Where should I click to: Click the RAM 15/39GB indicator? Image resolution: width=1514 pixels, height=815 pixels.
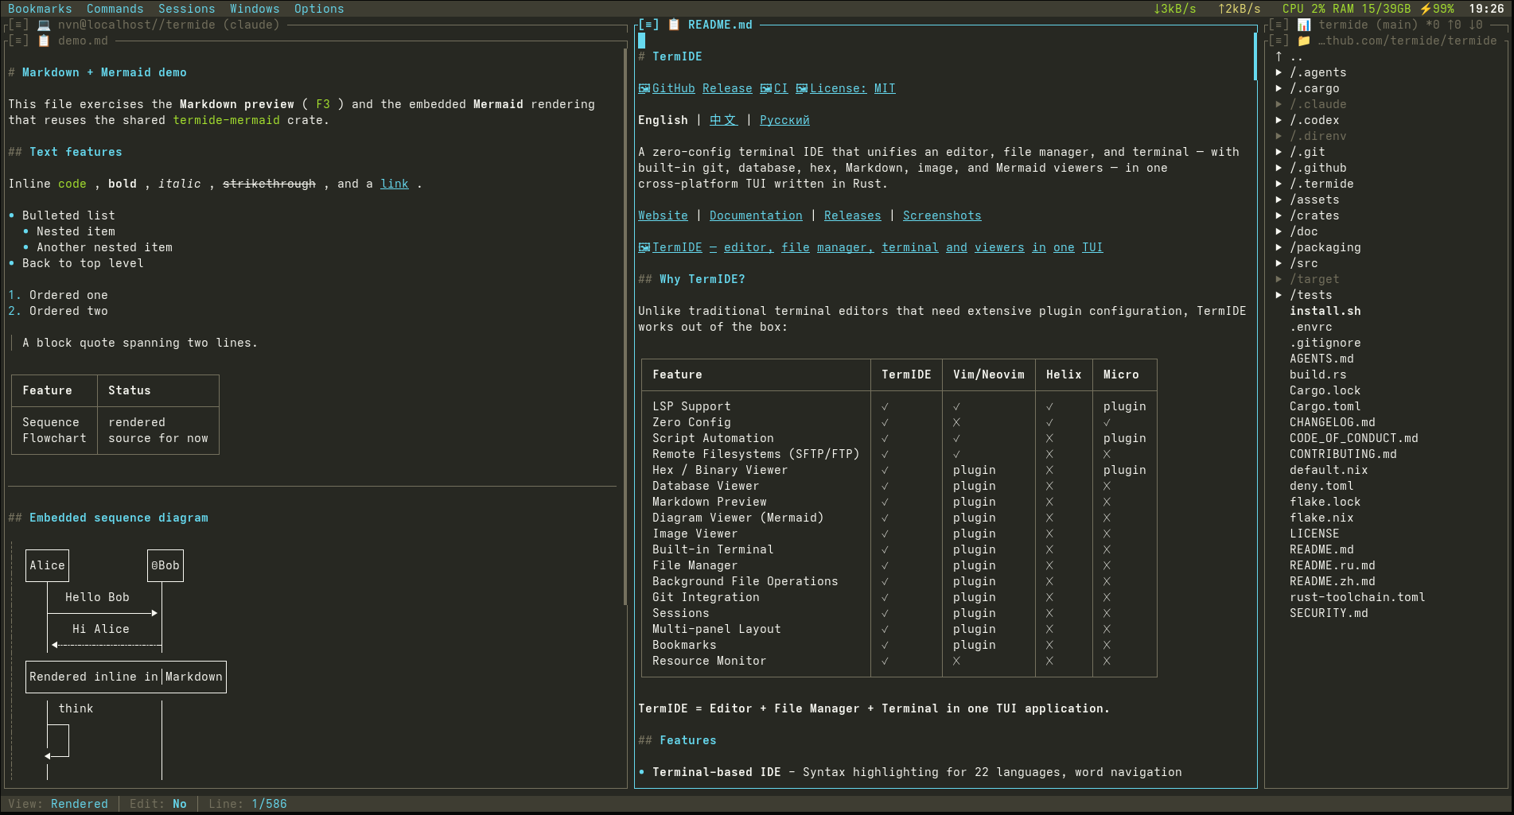pos(1372,9)
